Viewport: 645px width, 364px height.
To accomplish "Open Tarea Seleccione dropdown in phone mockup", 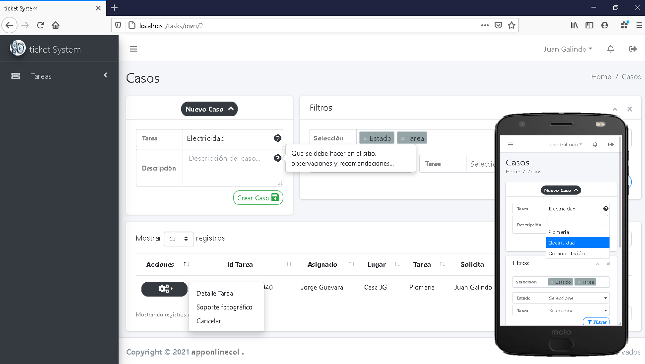I will pyautogui.click(x=578, y=310).
